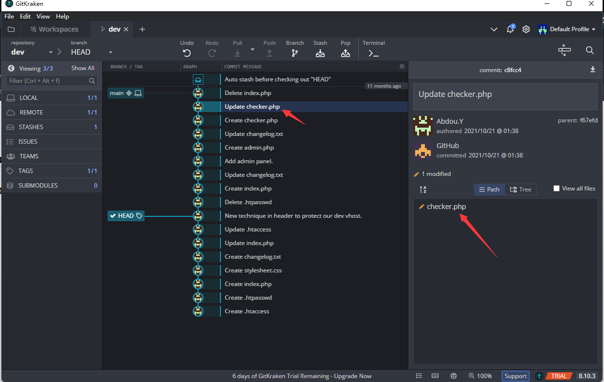
Task: Stash changes using the Stash icon
Action: tap(320, 53)
